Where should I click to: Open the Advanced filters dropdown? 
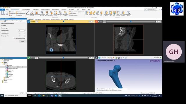[x=128, y=14]
